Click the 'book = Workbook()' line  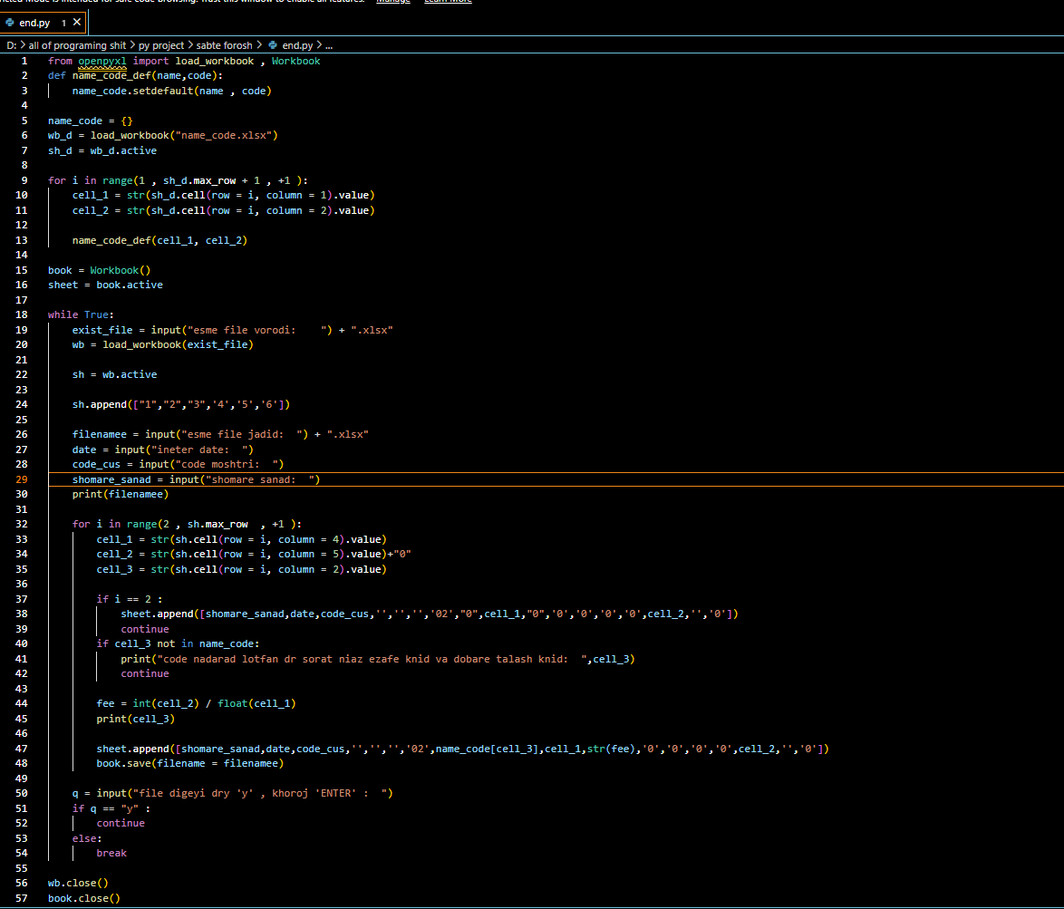(x=99, y=270)
